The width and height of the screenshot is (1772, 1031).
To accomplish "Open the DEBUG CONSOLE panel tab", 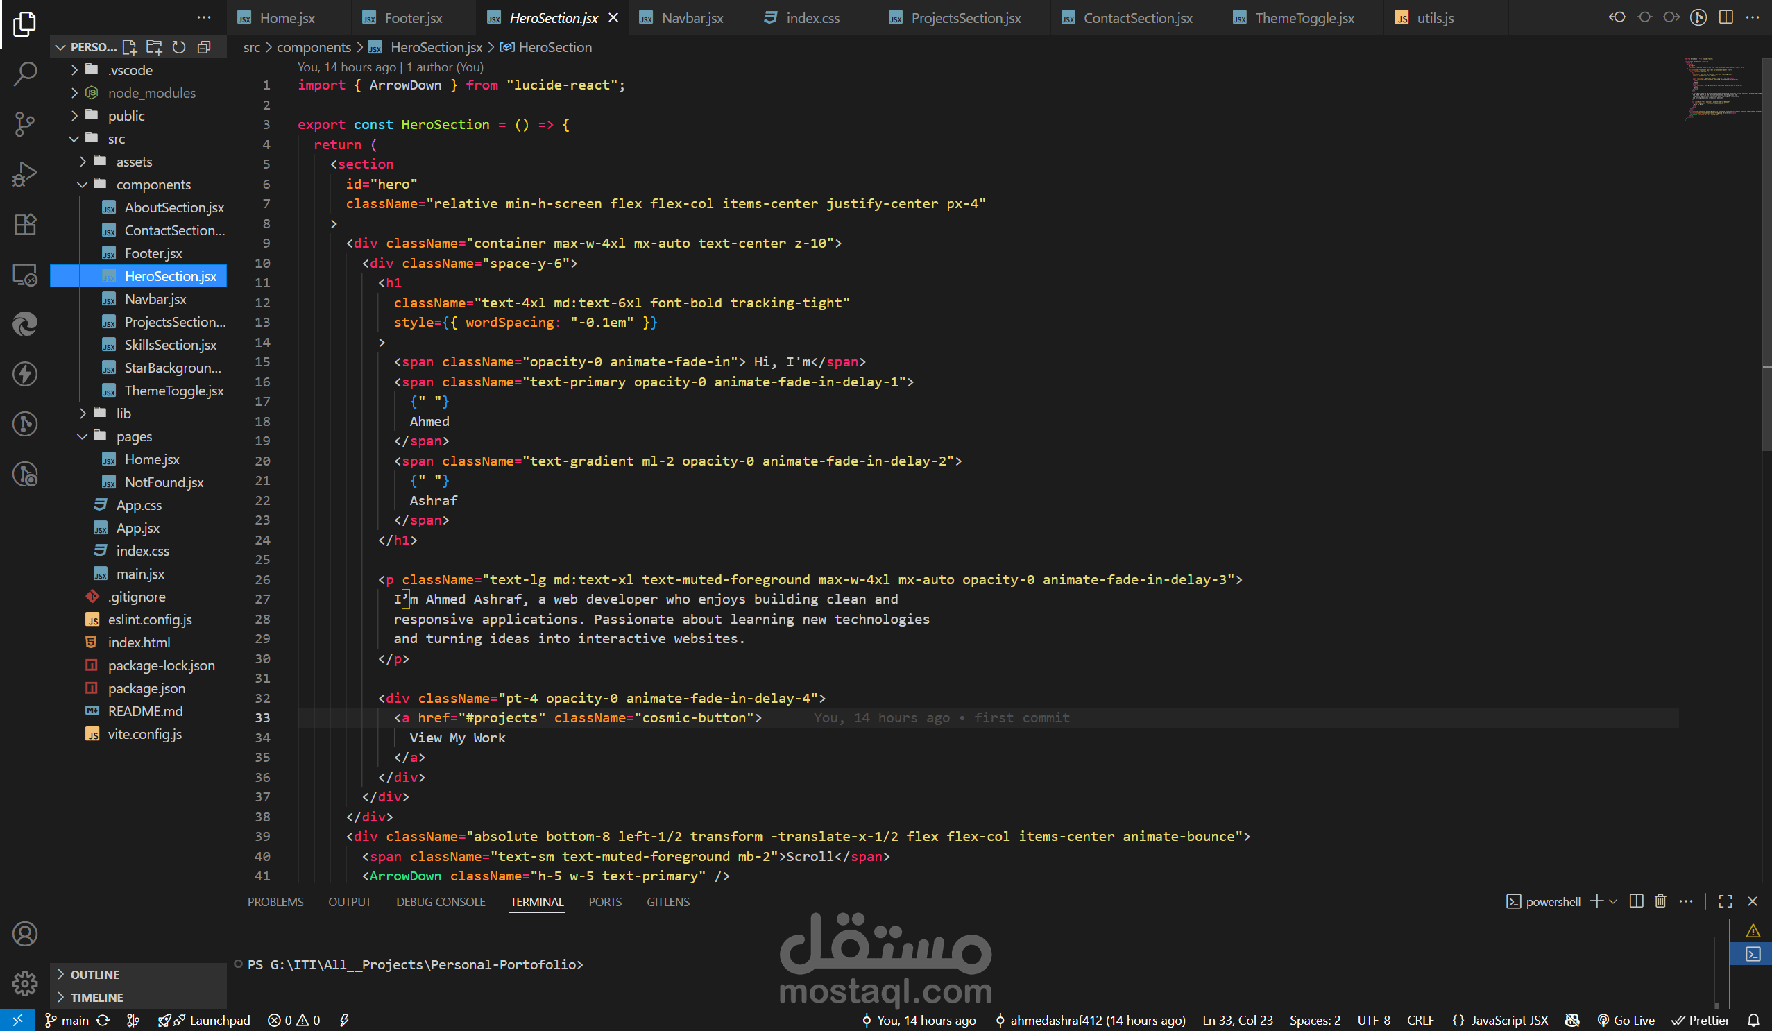I will (441, 901).
